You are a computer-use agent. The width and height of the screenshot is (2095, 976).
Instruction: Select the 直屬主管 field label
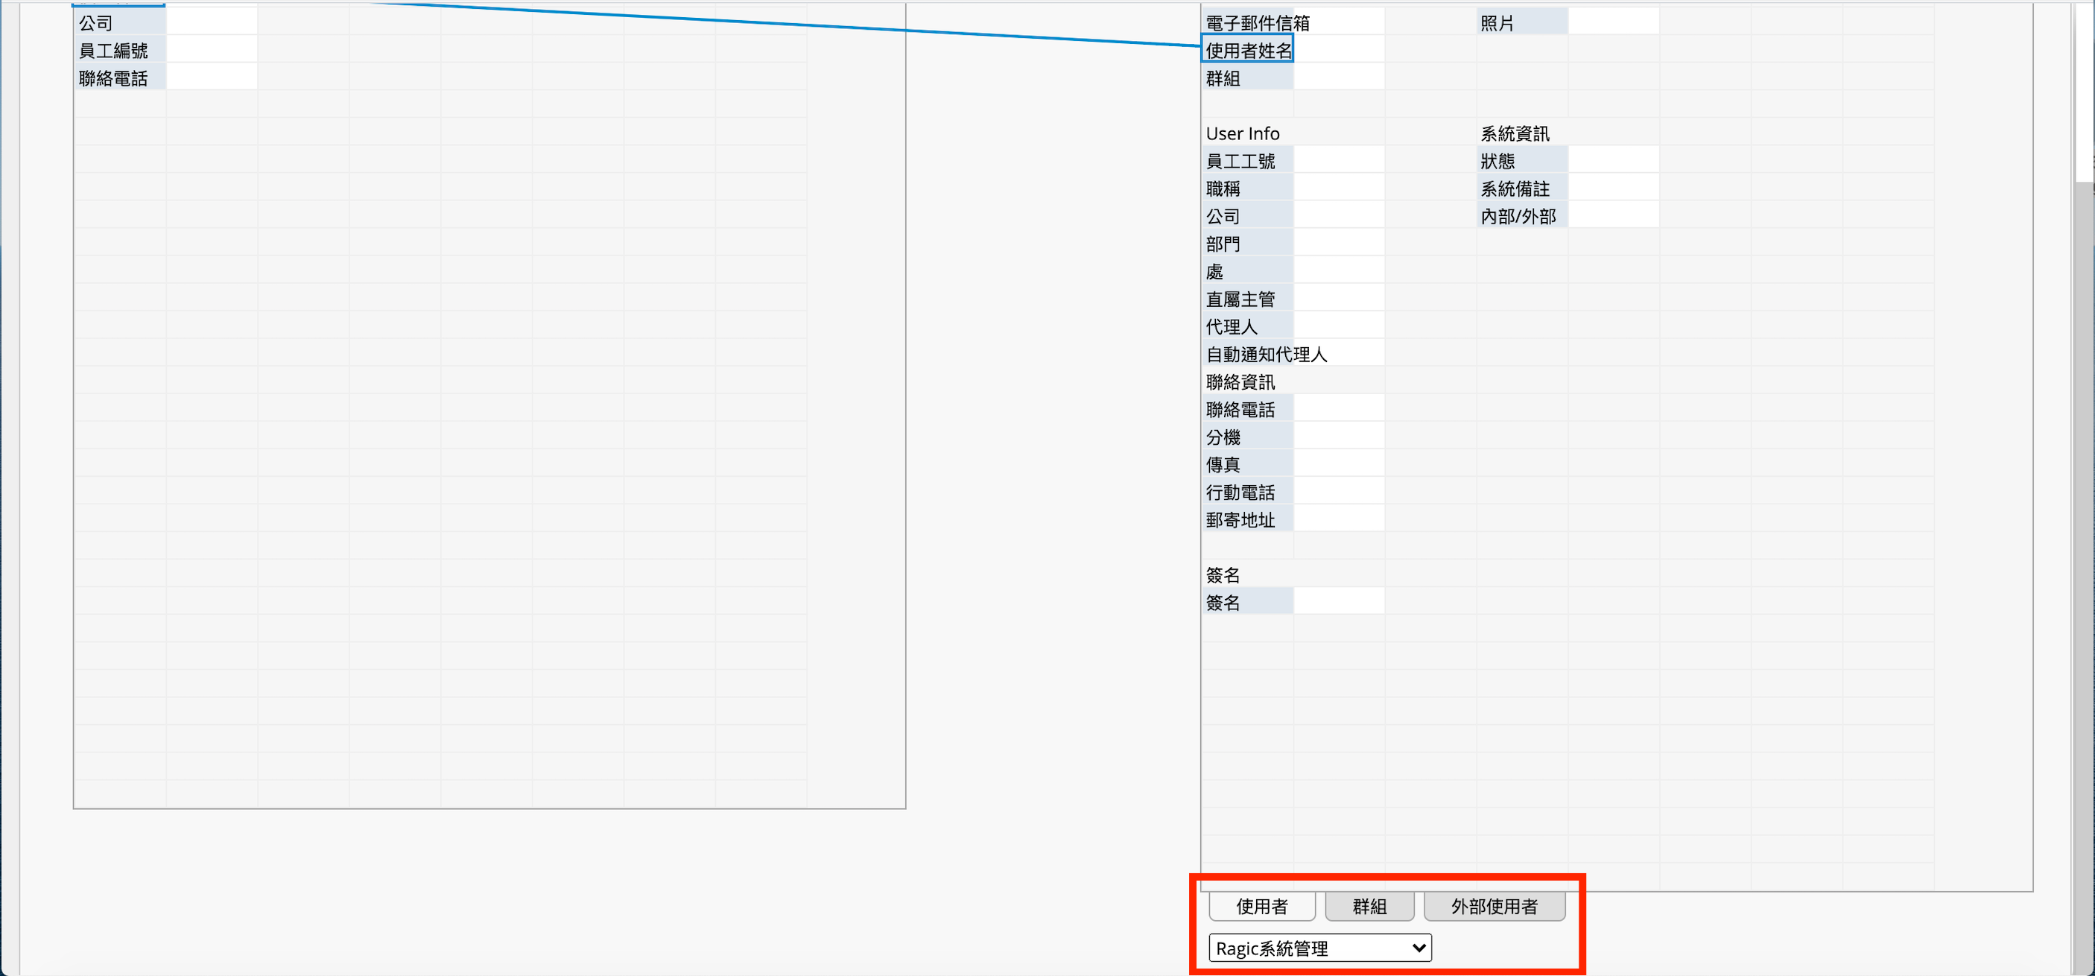pos(1240,300)
